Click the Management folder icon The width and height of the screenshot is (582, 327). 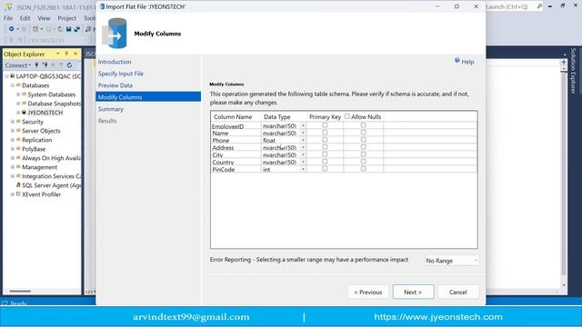(x=18, y=167)
